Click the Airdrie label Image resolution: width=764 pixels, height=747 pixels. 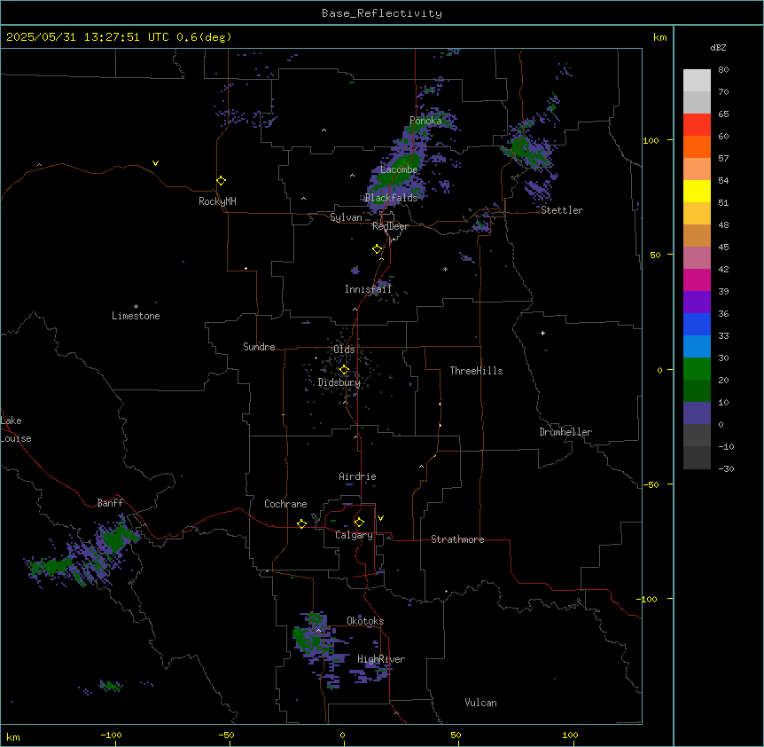pyautogui.click(x=358, y=476)
